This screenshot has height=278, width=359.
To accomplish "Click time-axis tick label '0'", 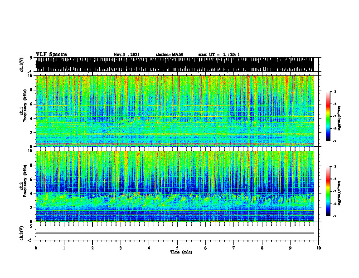I will tap(36, 248).
